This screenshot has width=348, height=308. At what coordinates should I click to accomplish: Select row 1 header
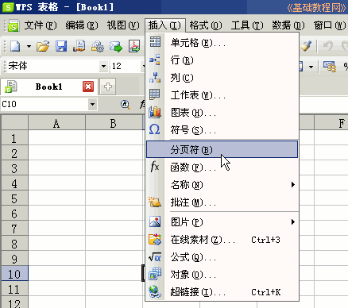pos(14,138)
